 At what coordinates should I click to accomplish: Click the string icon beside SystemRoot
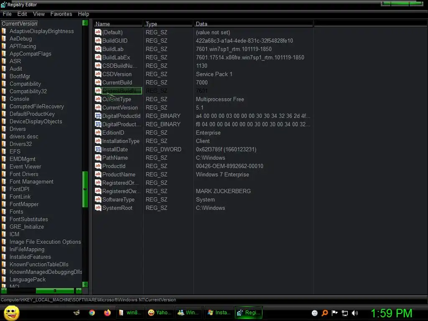98,208
